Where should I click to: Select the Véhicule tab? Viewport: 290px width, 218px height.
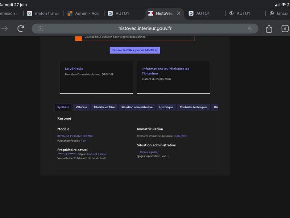81,107
